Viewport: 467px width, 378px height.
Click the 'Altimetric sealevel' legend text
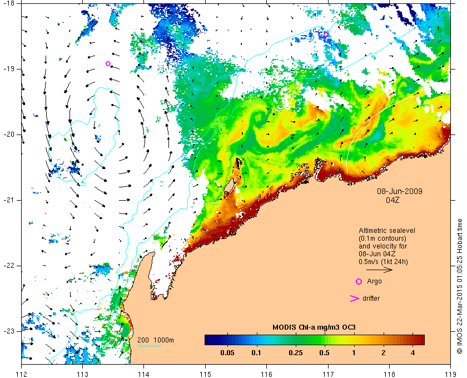tap(387, 231)
